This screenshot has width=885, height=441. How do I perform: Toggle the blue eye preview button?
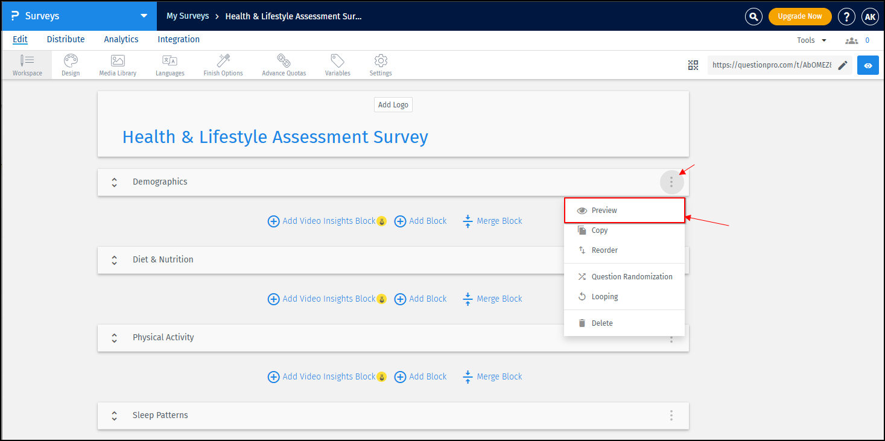pos(868,65)
